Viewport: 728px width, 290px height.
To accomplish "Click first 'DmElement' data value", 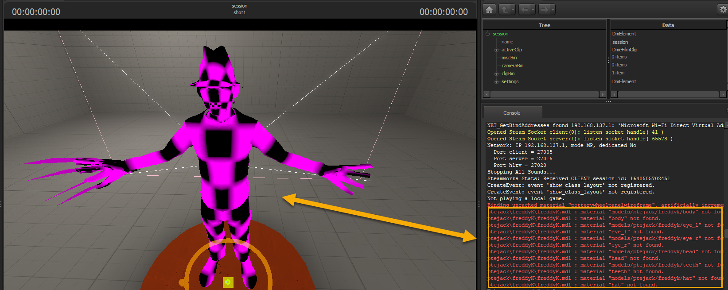I will (624, 34).
